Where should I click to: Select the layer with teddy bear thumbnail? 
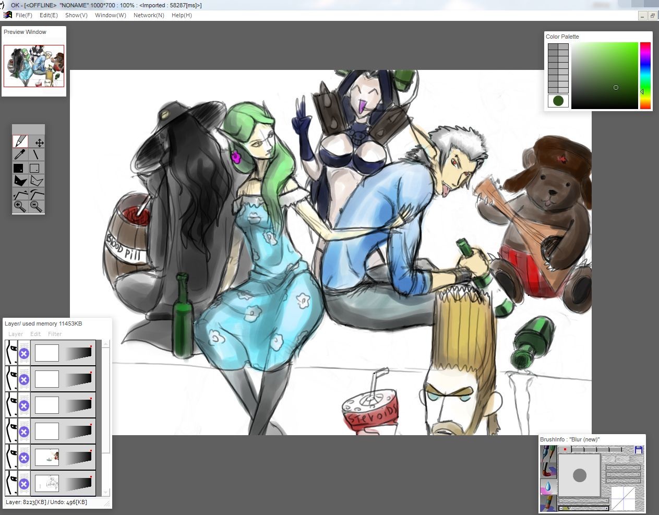[47, 458]
